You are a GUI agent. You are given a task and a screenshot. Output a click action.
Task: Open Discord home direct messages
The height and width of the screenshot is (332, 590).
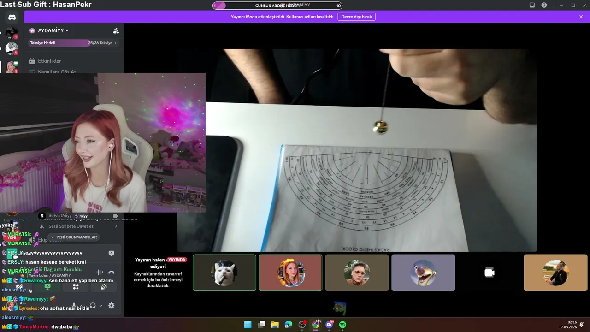12,18
